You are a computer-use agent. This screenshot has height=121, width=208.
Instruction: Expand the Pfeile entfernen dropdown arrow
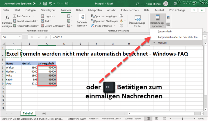point(115,26)
